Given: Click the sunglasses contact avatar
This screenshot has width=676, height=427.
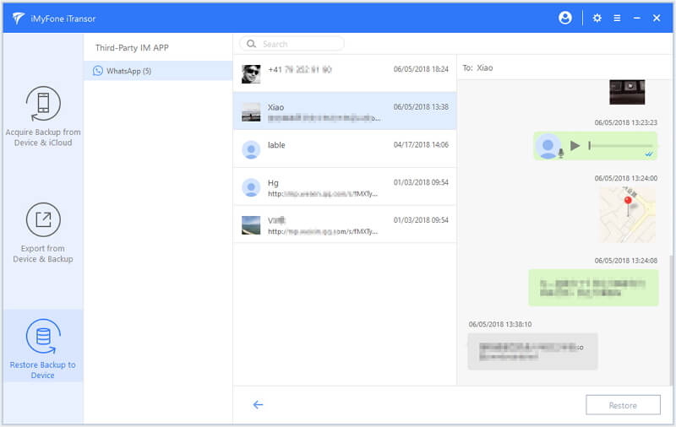Looking at the screenshot, I should pyautogui.click(x=251, y=73).
